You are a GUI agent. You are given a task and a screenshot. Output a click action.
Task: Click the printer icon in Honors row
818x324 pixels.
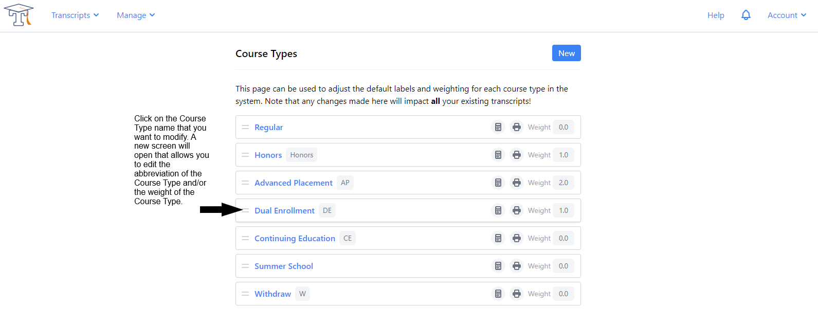click(x=516, y=155)
